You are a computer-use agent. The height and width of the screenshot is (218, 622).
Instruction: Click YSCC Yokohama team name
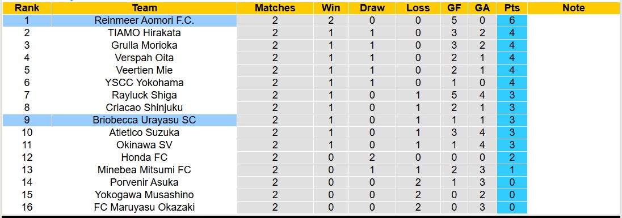click(144, 83)
